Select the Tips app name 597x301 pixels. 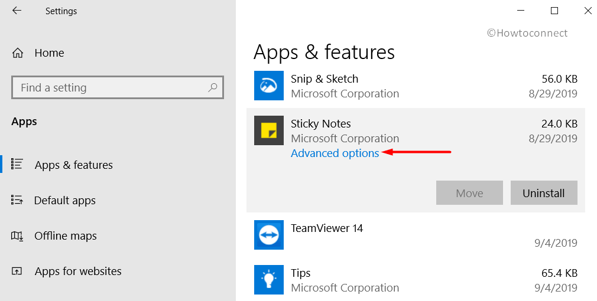pos(301,273)
